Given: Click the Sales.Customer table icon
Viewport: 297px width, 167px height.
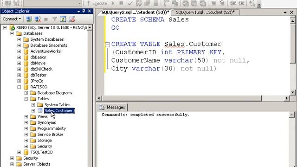Looking at the screenshot, I should [40, 110].
